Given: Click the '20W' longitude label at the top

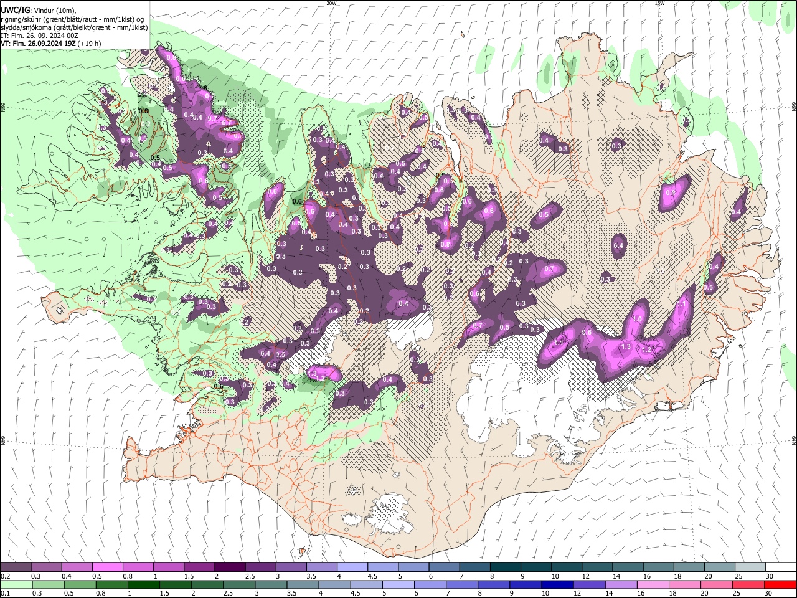Looking at the screenshot, I should click(331, 2).
